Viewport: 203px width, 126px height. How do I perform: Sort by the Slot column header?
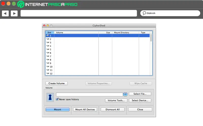tap(50, 33)
